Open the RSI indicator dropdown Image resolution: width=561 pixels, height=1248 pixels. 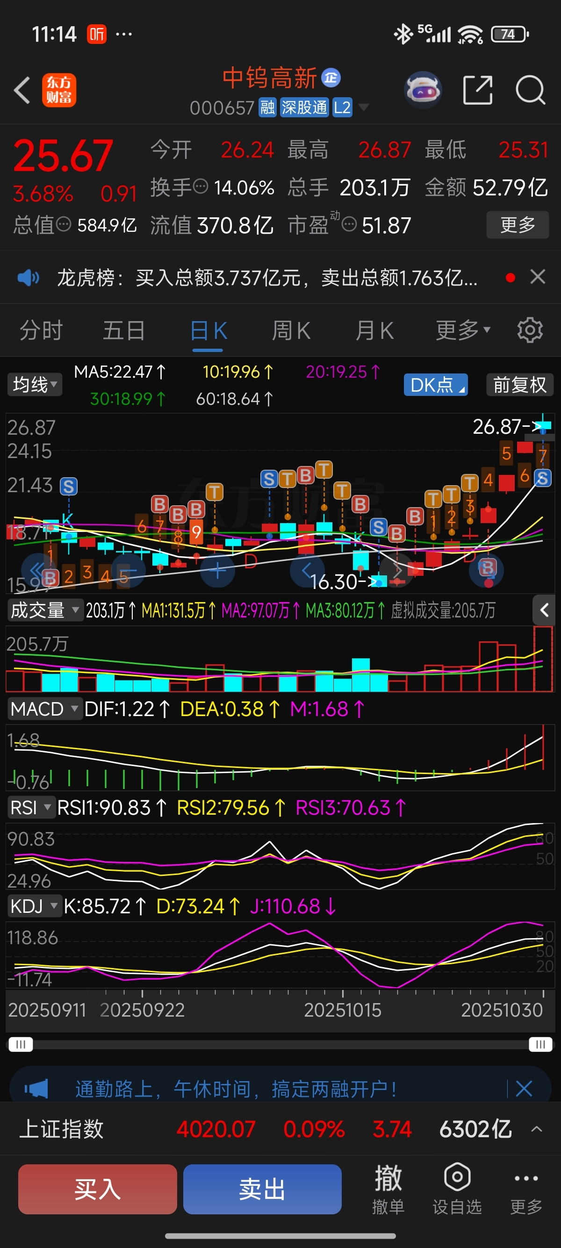click(31, 808)
